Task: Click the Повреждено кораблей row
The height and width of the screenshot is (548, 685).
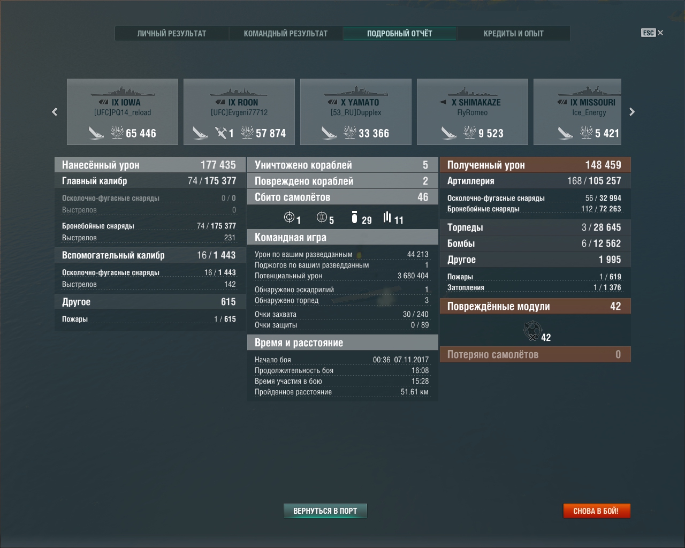Action: (342, 181)
